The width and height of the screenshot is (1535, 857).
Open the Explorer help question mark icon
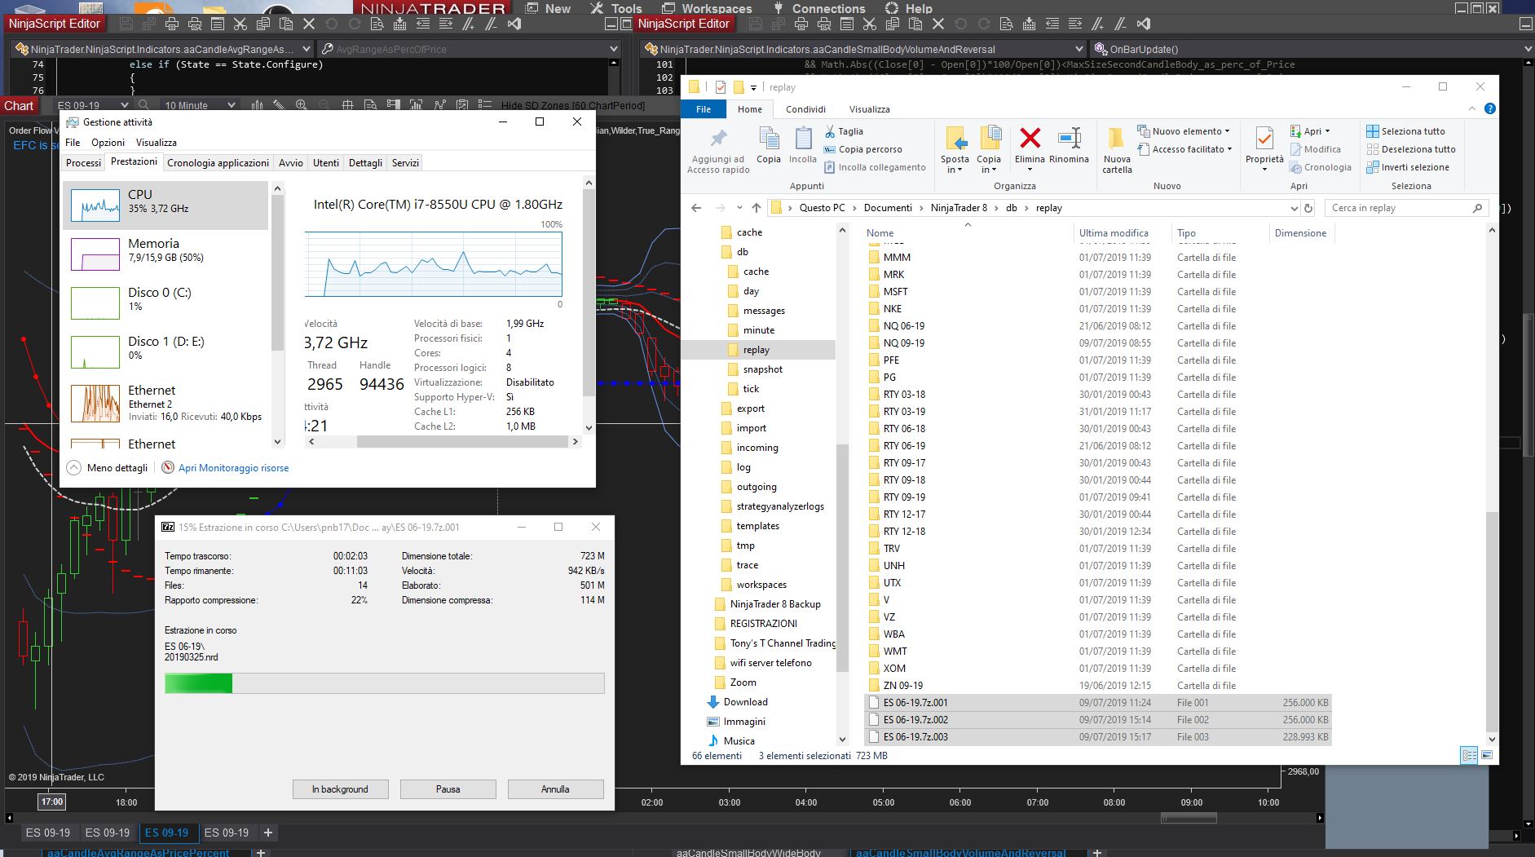click(x=1489, y=108)
